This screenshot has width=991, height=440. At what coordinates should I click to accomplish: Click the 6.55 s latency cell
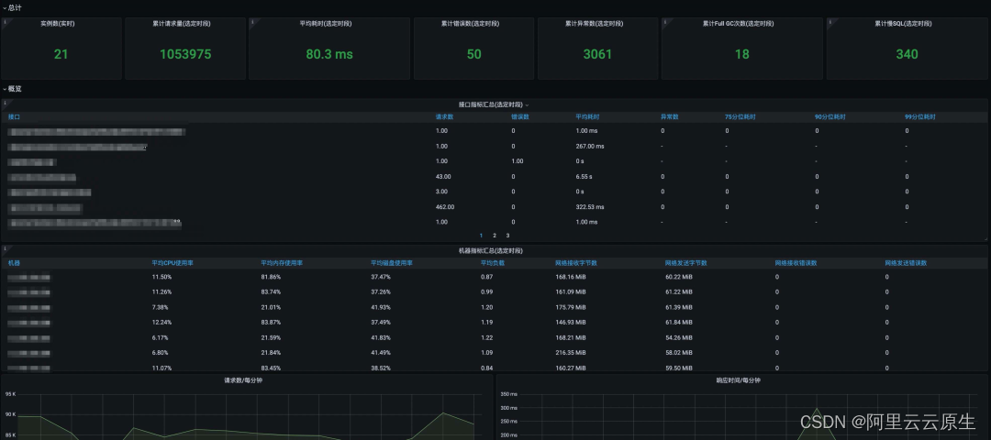pos(584,177)
